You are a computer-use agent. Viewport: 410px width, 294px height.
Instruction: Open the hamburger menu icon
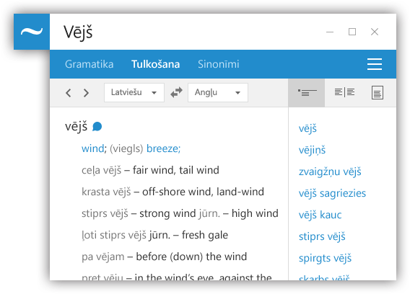(375, 64)
